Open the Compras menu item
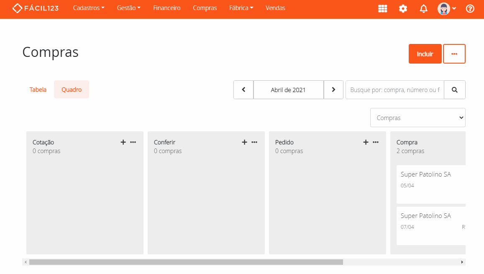The height and width of the screenshot is (274, 484). (205, 8)
